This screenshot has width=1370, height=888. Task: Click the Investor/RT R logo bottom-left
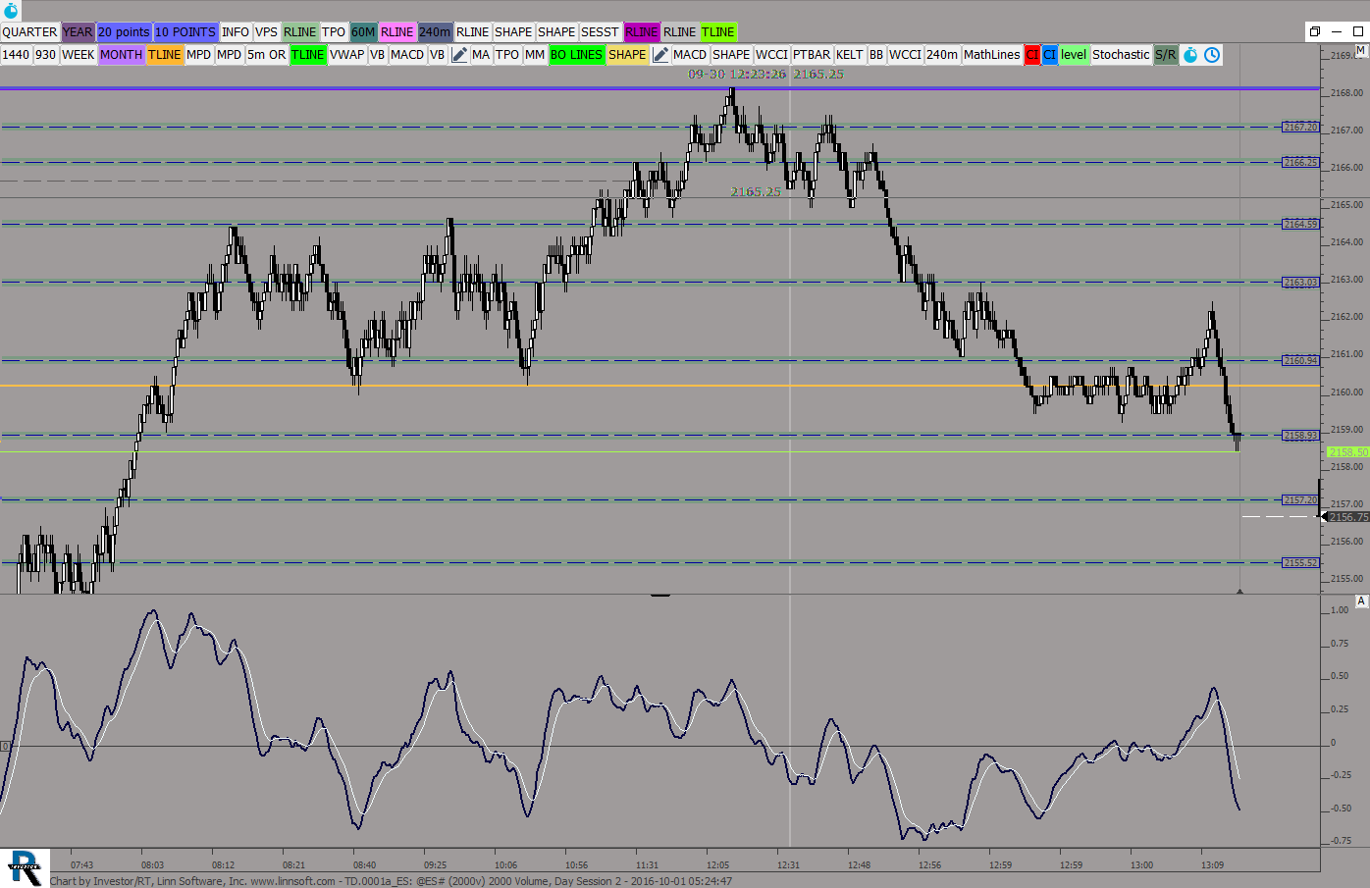pyautogui.click(x=25, y=868)
